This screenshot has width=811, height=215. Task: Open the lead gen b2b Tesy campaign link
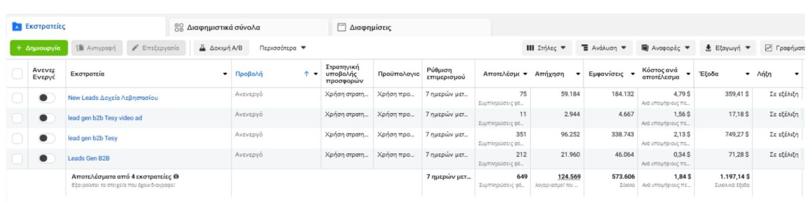[x=92, y=138]
